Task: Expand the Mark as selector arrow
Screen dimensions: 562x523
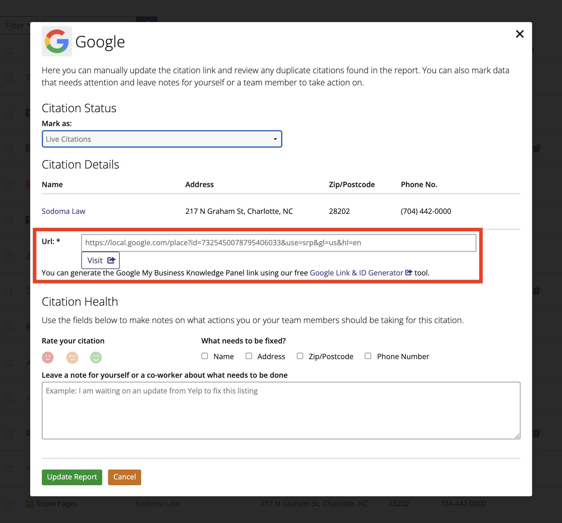Action: point(275,139)
